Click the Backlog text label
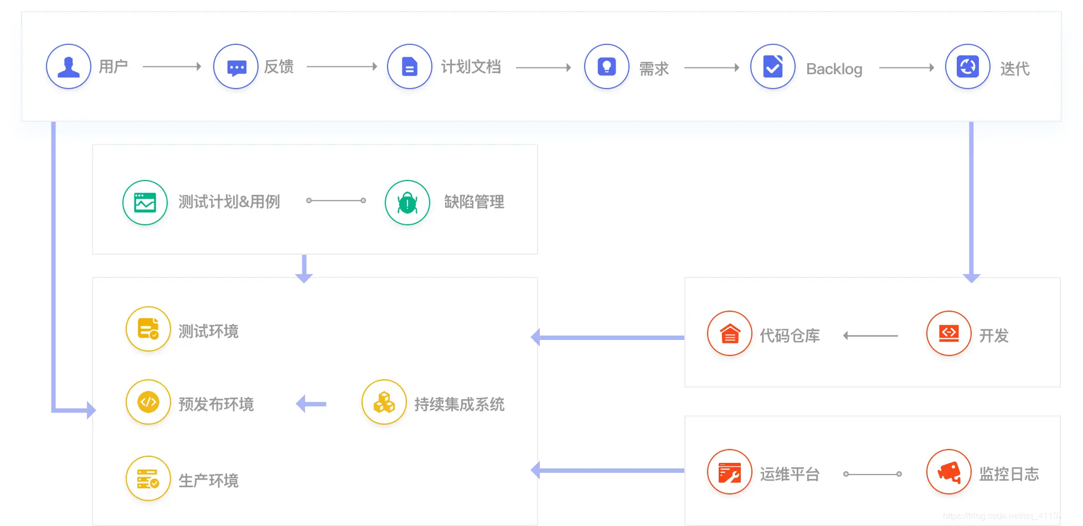The image size is (1083, 526). tap(833, 69)
